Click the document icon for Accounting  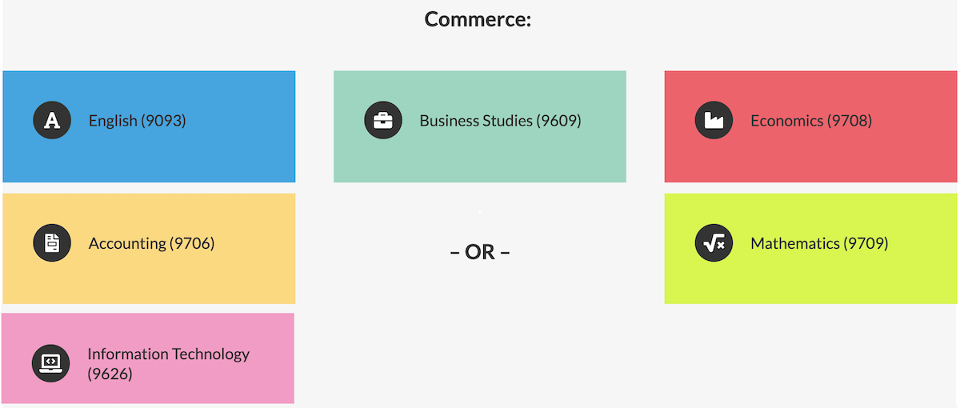pos(52,243)
